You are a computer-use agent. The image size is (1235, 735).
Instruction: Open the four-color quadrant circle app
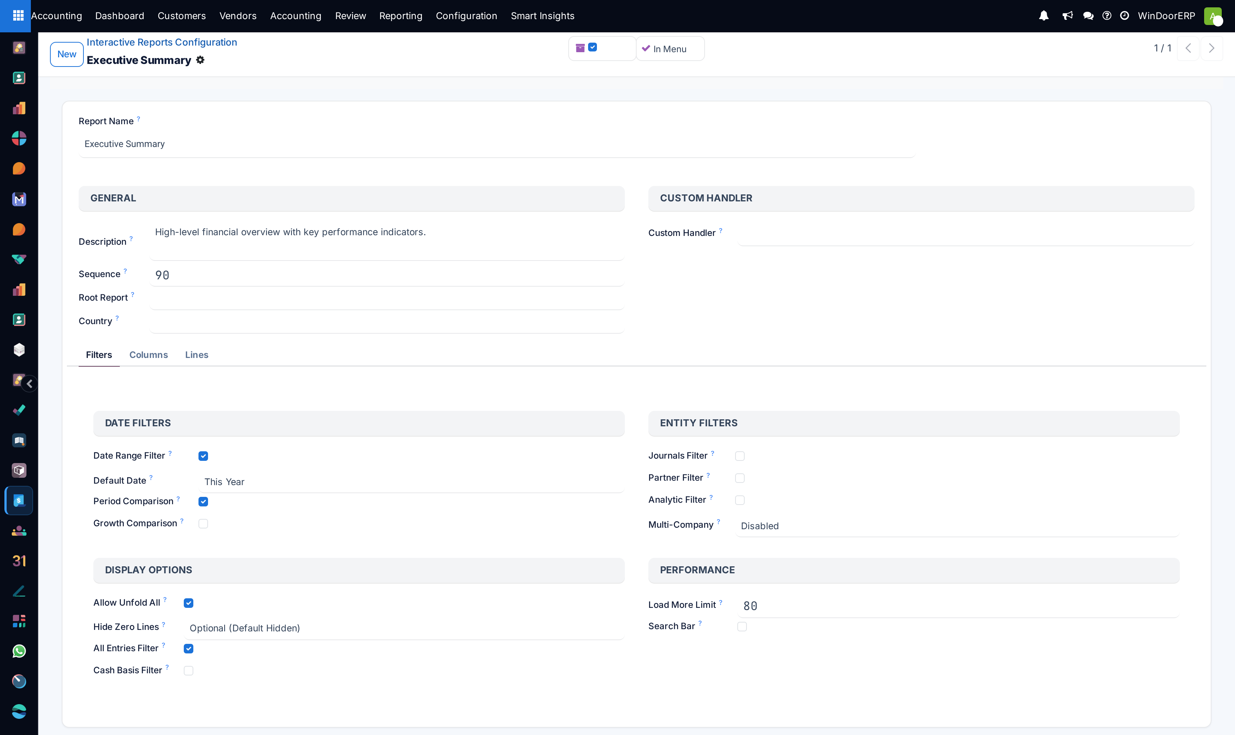coord(19,138)
